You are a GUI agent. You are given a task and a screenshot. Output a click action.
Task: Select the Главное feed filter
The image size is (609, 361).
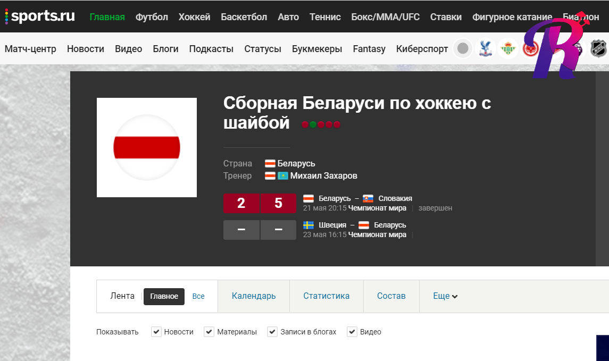pyautogui.click(x=164, y=297)
